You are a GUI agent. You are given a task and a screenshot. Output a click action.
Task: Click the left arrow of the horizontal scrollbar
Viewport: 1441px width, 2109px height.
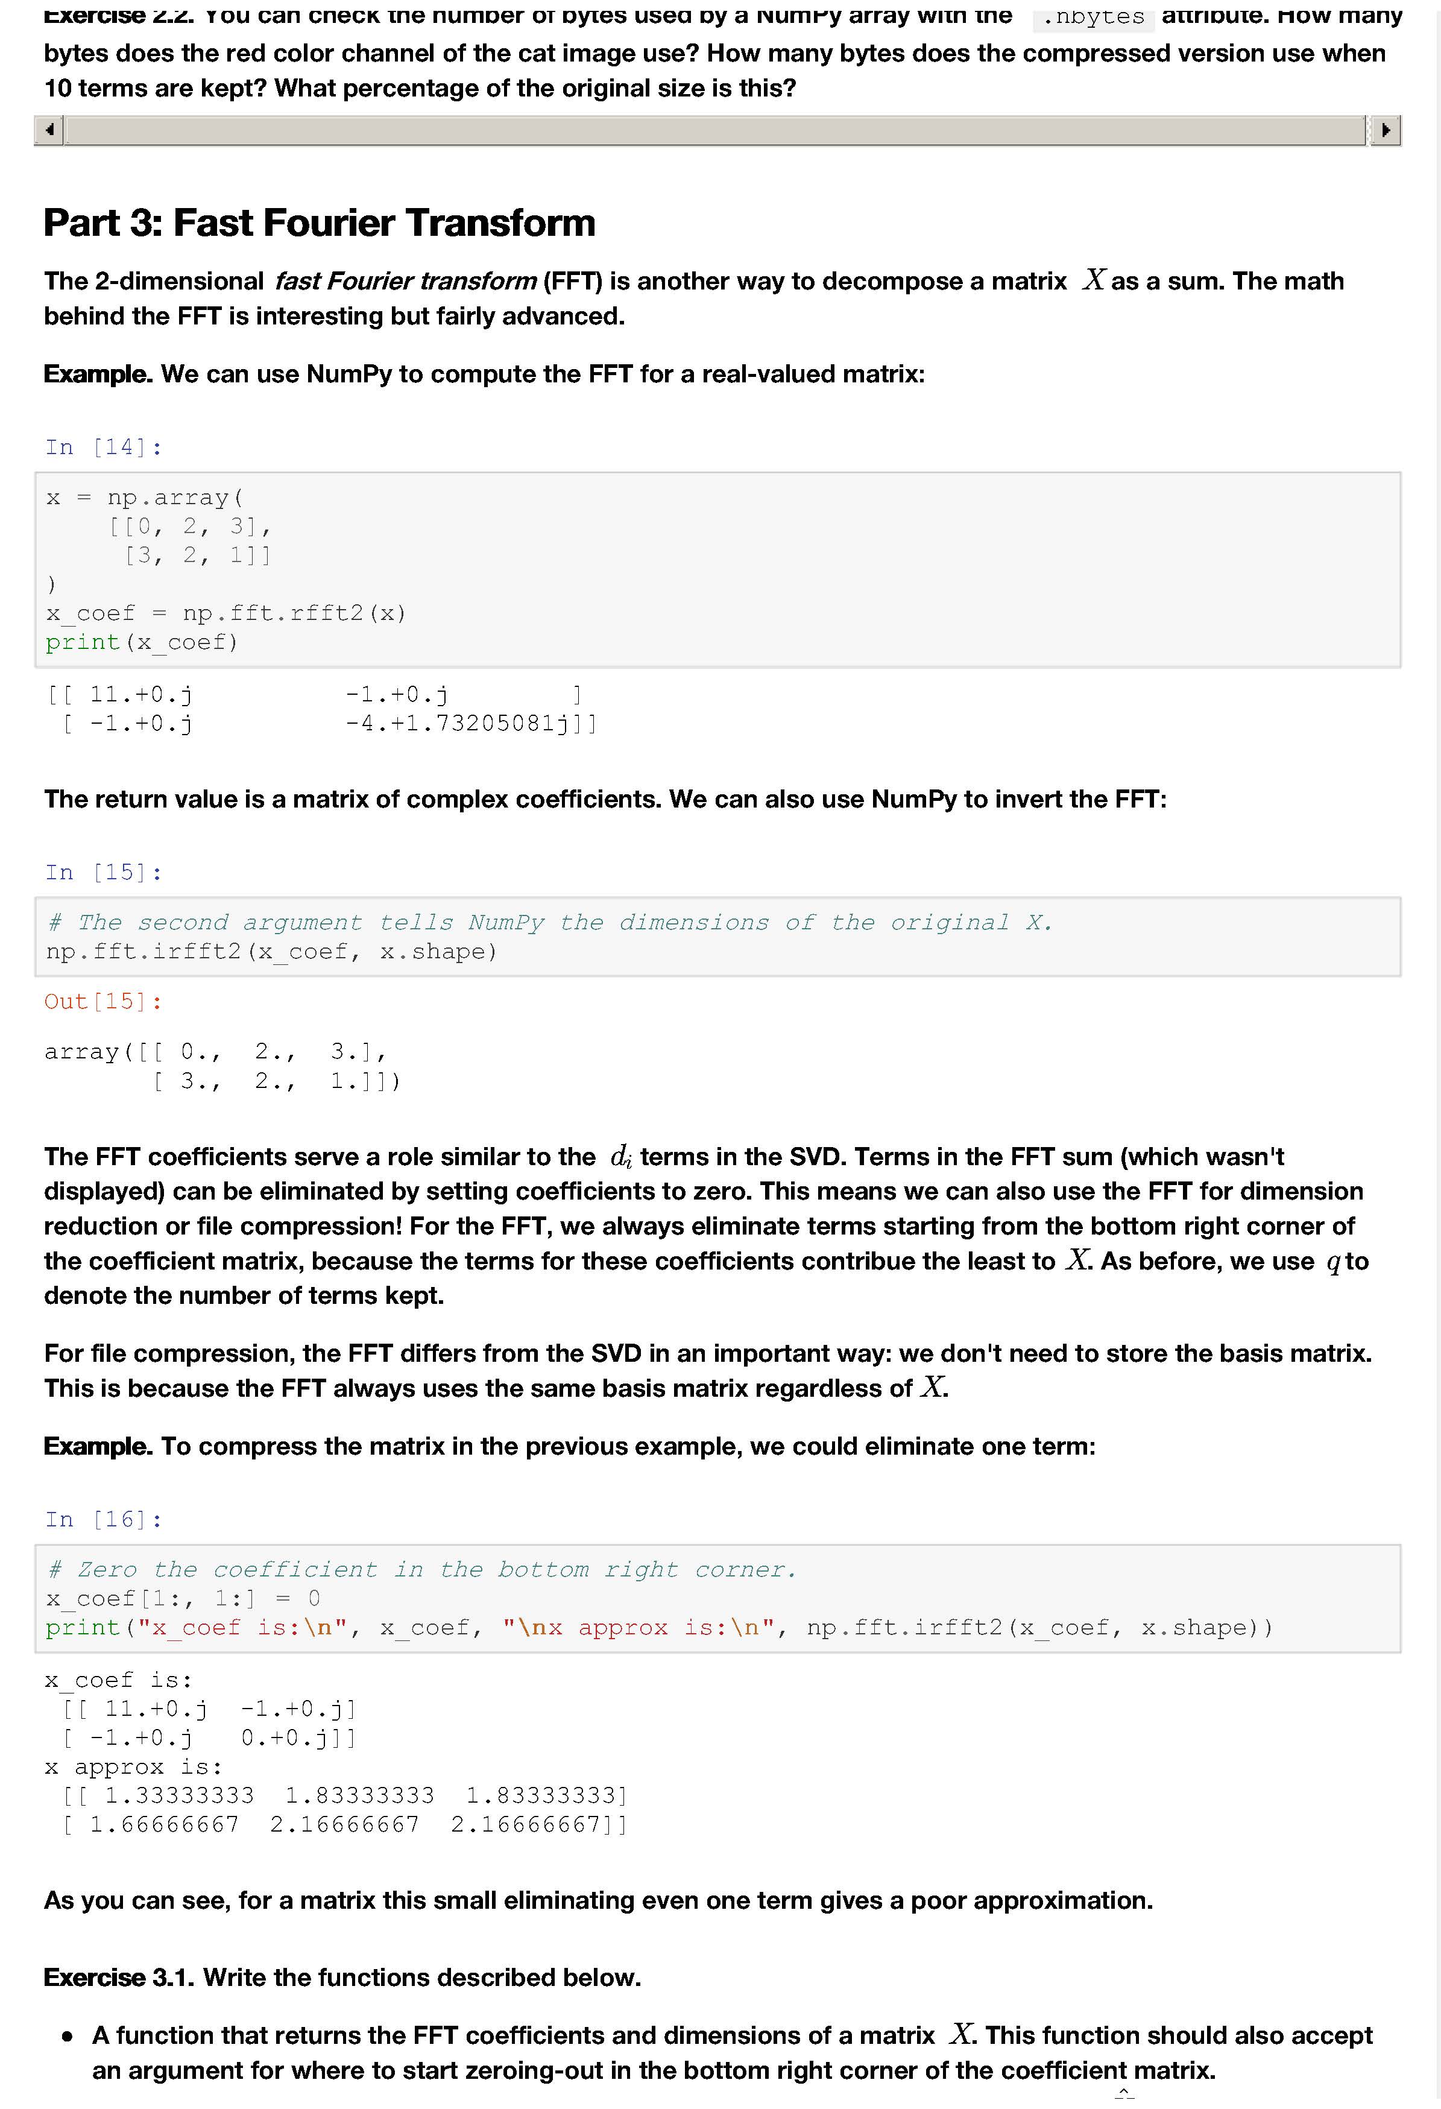tap(49, 130)
